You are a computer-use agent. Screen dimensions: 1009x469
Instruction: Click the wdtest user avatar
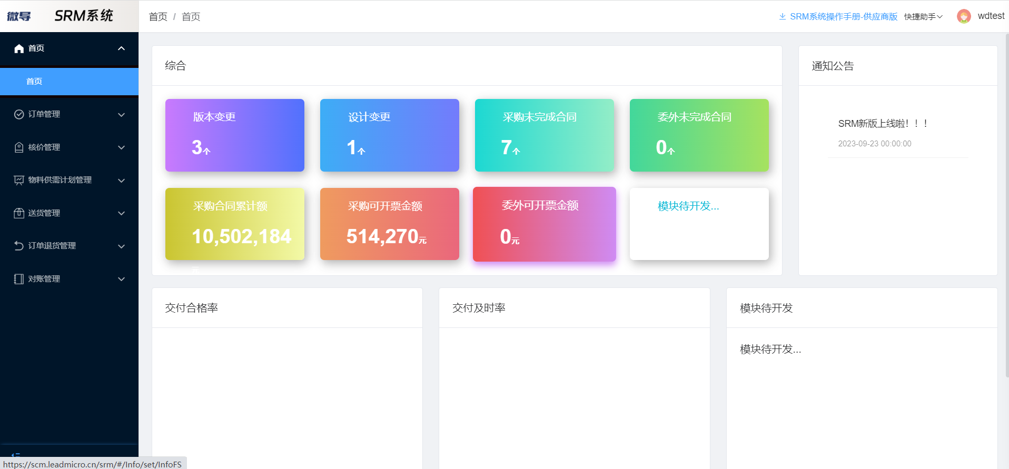pos(964,16)
